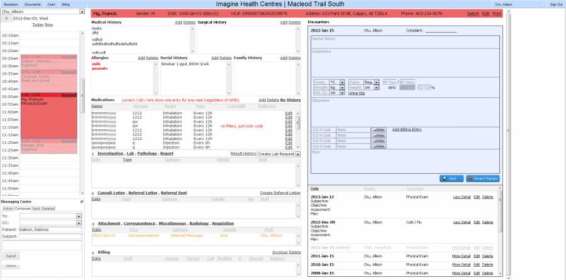The width and height of the screenshot is (566, 280).
Task: Select Fig, Frances Physical Exam appointment
Action: click(48, 116)
